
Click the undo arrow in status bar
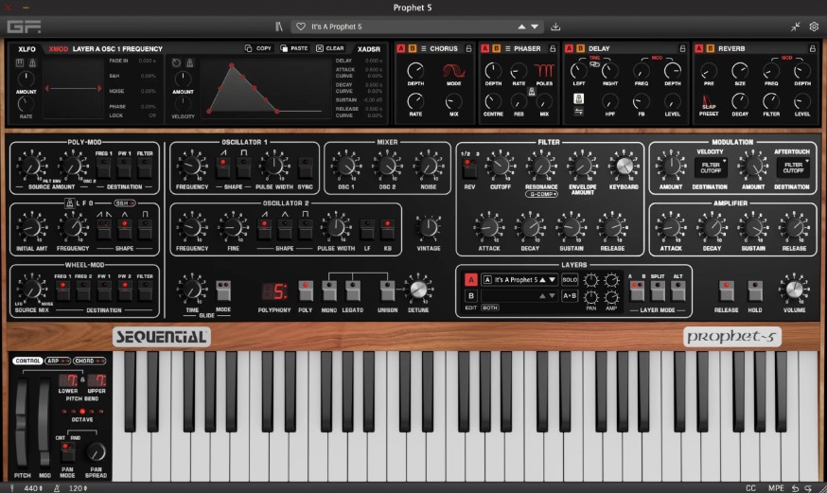pos(796,488)
